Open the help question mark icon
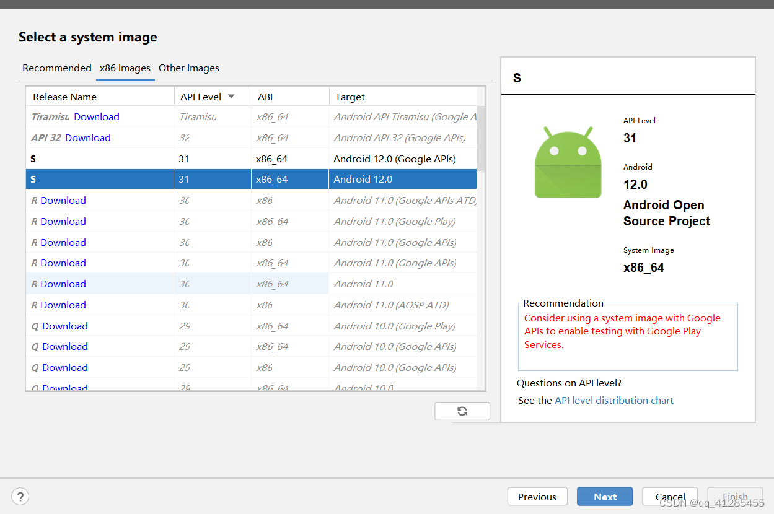 pyautogui.click(x=20, y=496)
